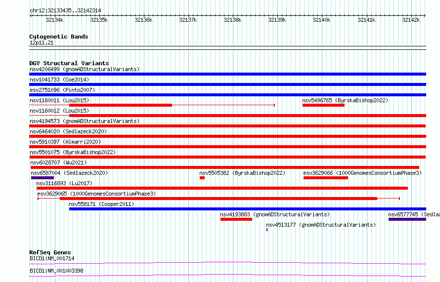Click the magenta line of BICD1|NM_001003398
The width and height of the screenshot is (440, 282).
(227, 275)
